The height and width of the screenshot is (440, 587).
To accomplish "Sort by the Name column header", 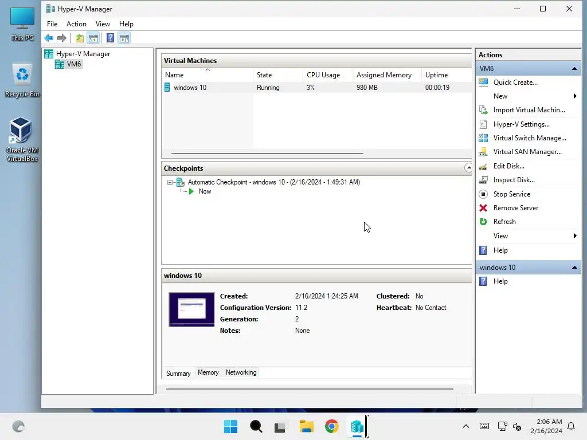I will click(208, 75).
